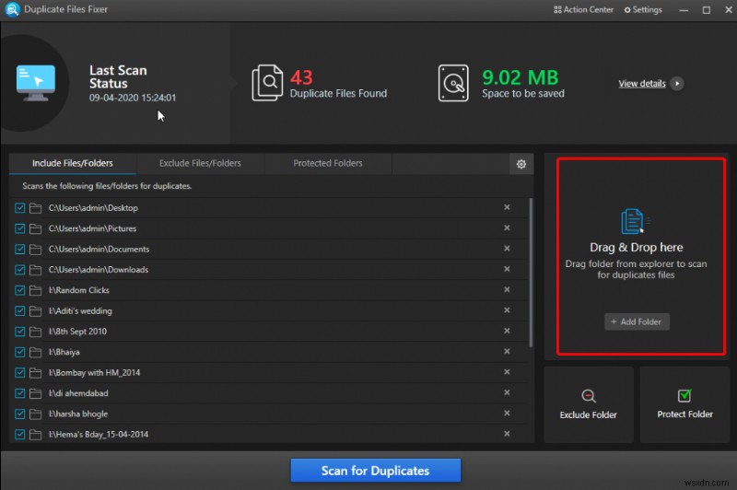737x490 pixels.
Task: Remove I:\8th Sept 2010 from list
Action: click(507, 331)
